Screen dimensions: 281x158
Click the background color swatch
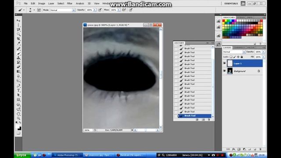[19, 129]
